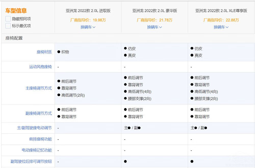The image size is (255, 168).
Task: Select the 亚洲龙 2022款 2.0L 进取版 title
Action: [88, 11]
